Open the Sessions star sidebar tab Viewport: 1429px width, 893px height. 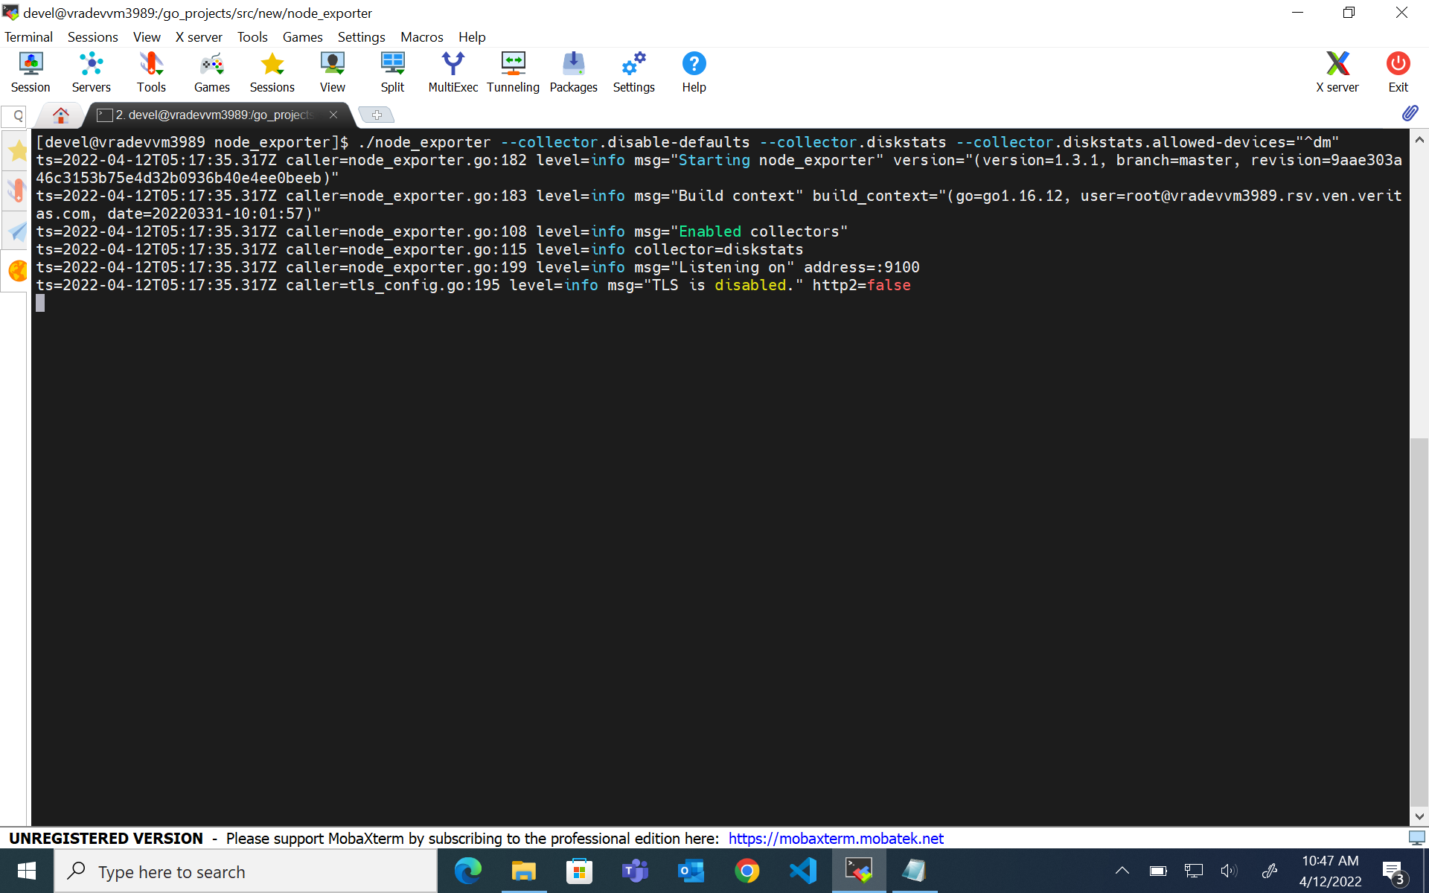[x=16, y=152]
